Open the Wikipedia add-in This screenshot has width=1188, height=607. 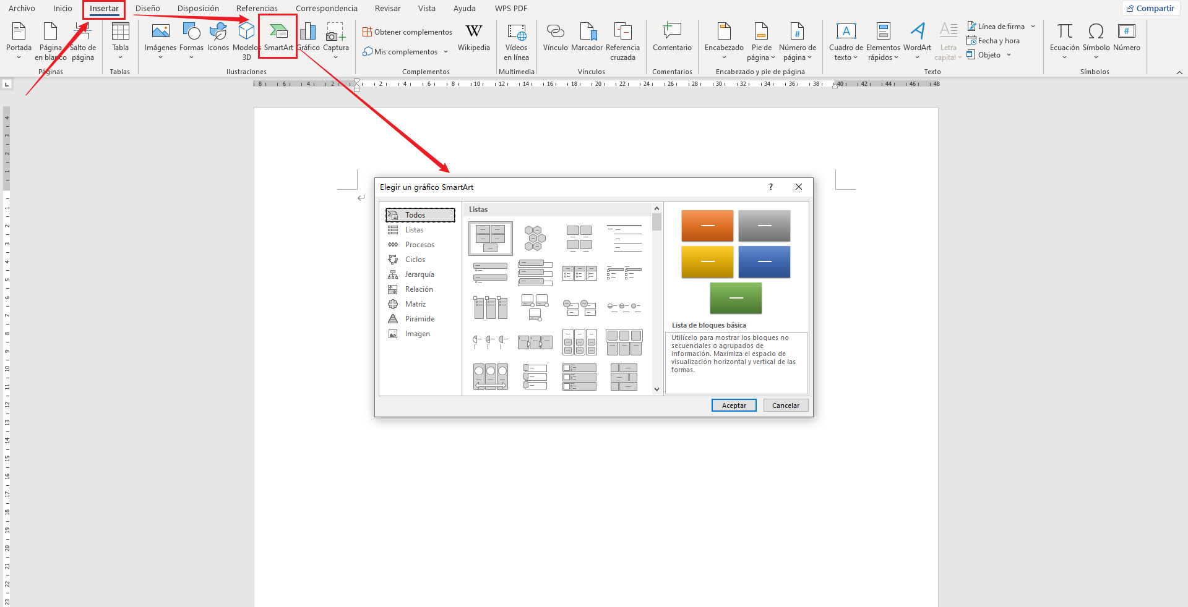[474, 37]
